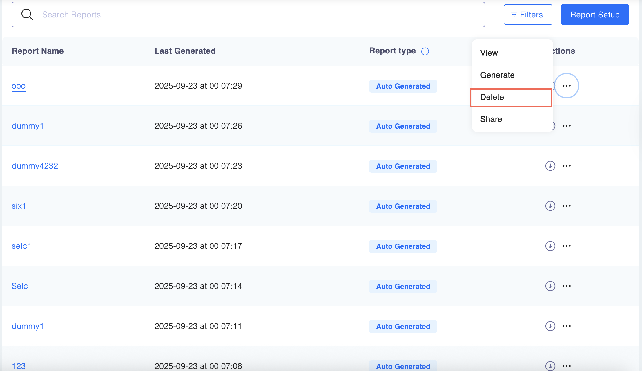Download the six1 report
642x371 pixels.
pyautogui.click(x=550, y=206)
